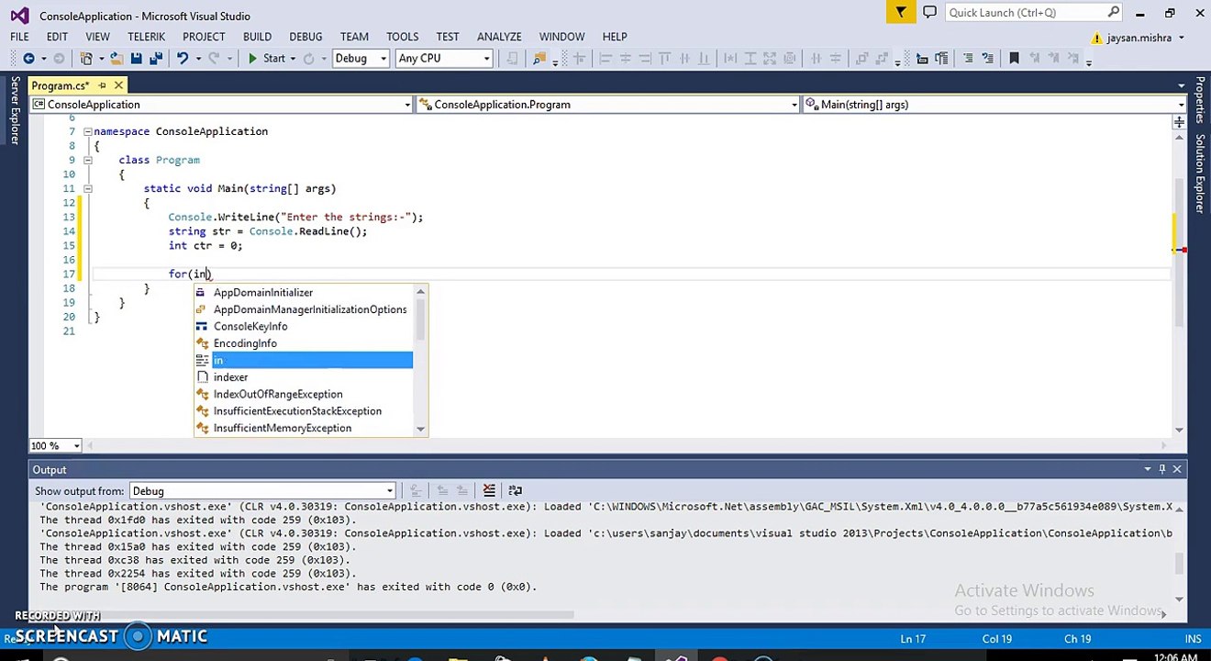Collapse the Main method outlining block

point(87,188)
